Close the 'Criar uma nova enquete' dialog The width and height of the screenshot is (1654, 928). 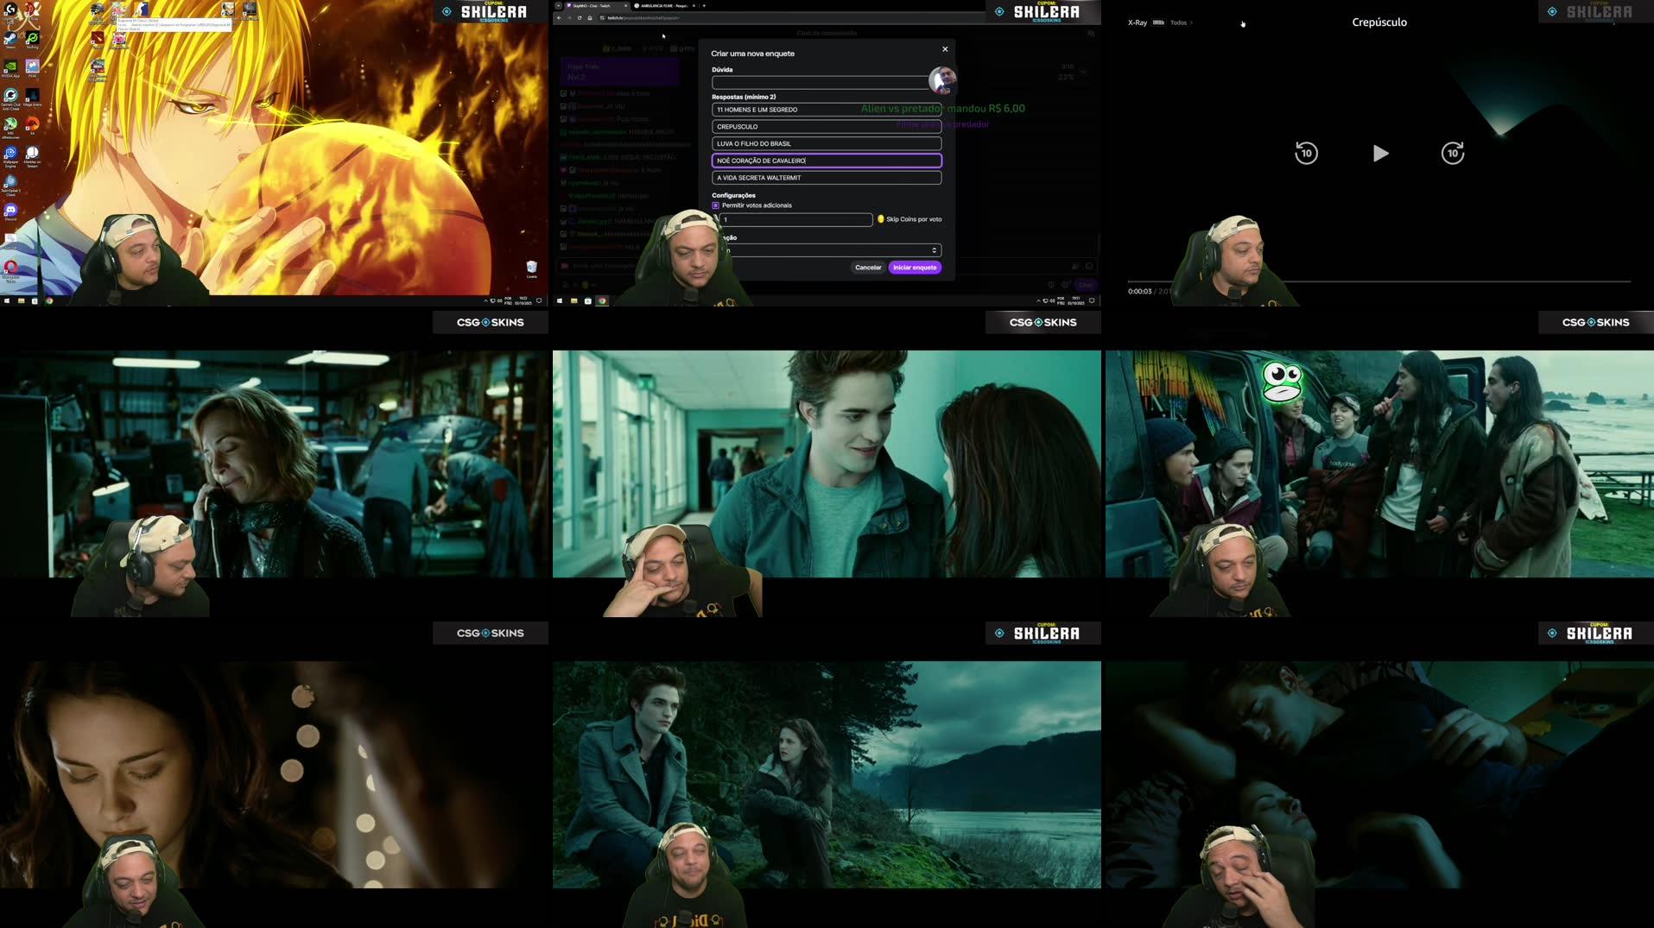945,49
